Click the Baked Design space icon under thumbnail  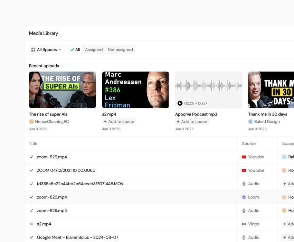tap(250, 122)
